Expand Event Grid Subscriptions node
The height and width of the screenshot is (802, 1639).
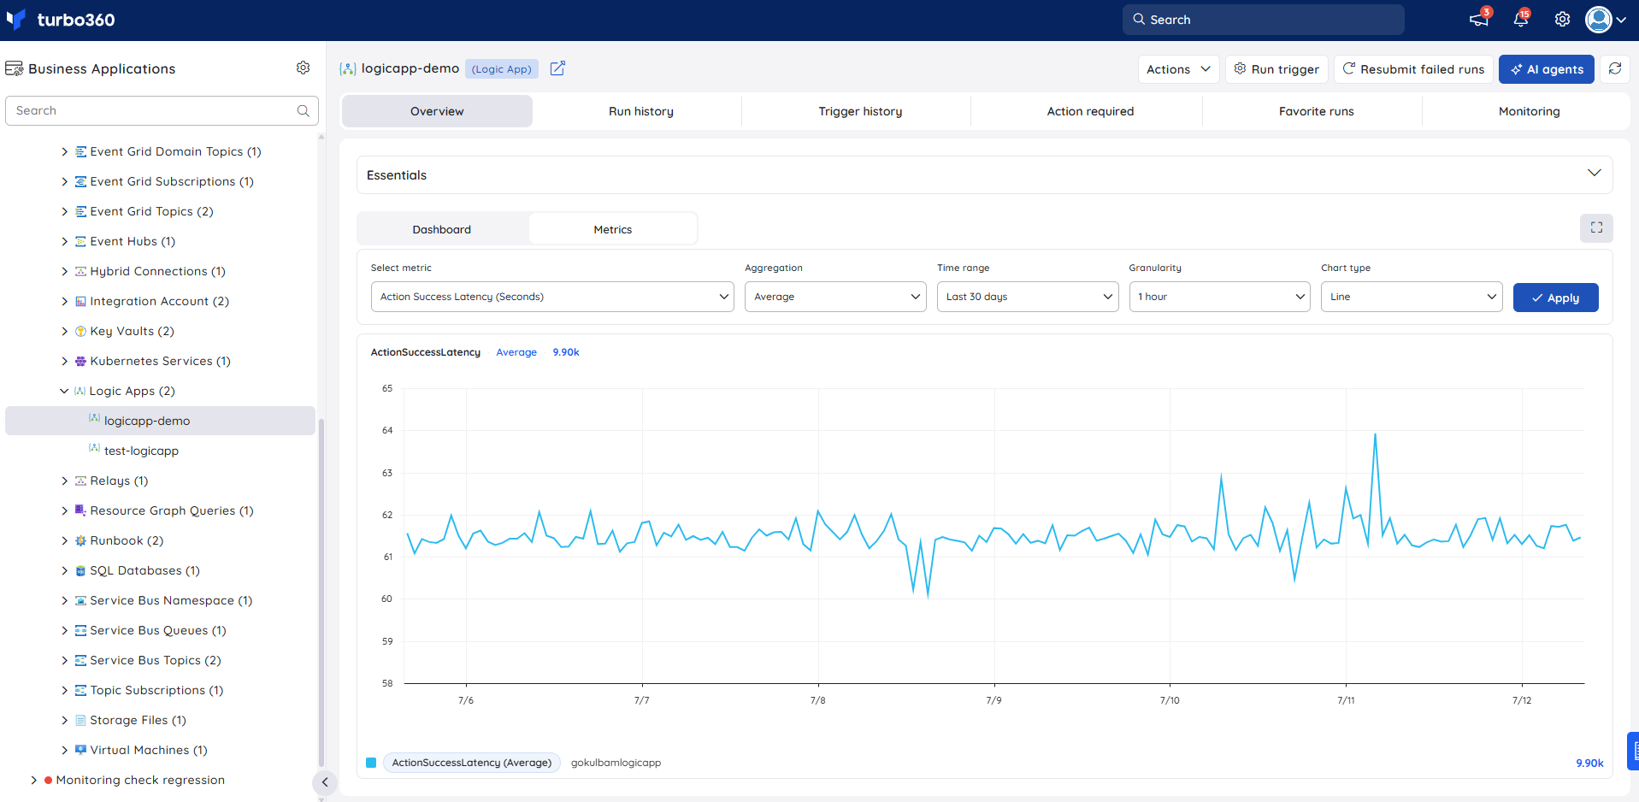pos(64,181)
